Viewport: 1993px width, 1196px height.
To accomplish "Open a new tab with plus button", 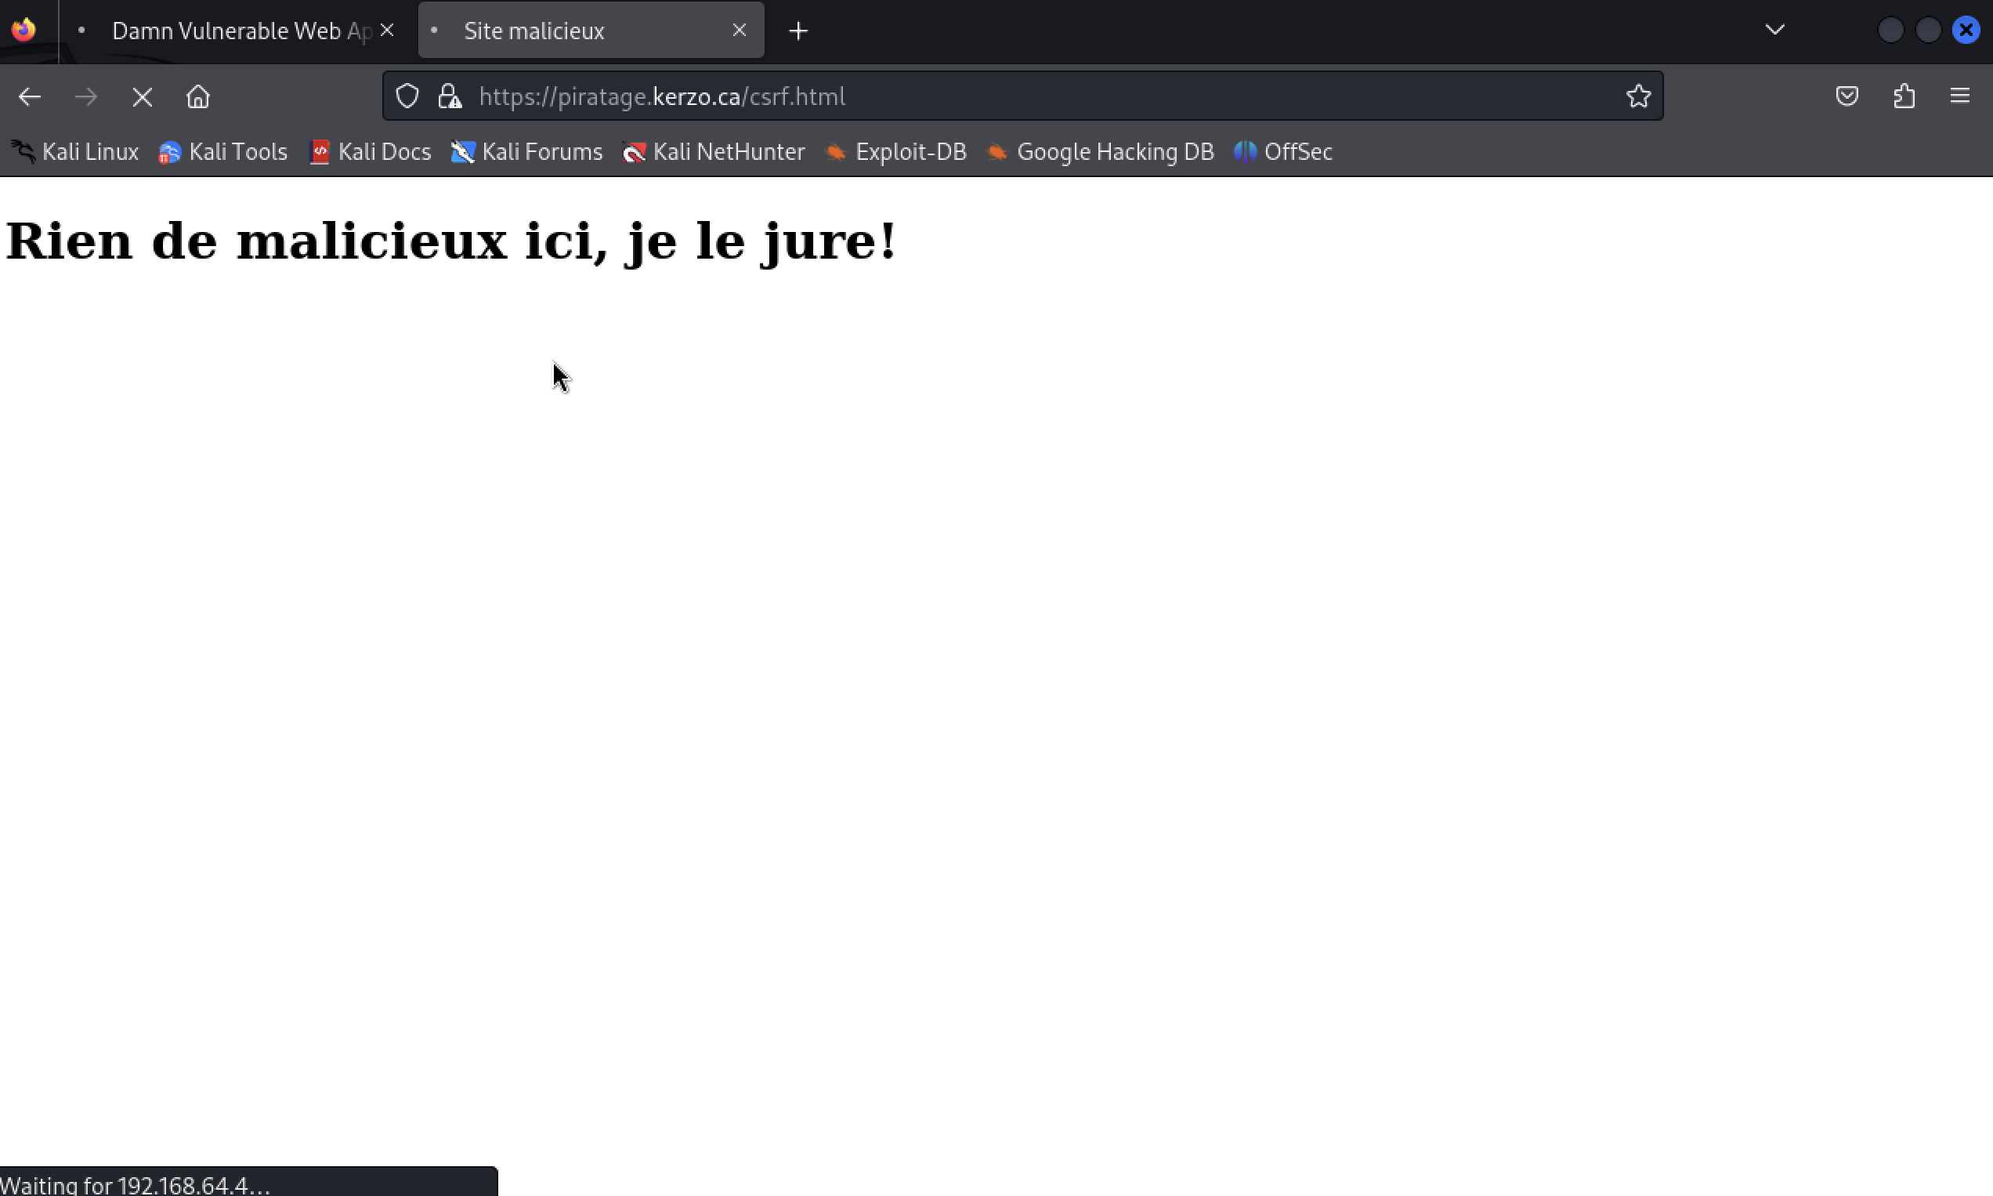I will click(x=798, y=31).
